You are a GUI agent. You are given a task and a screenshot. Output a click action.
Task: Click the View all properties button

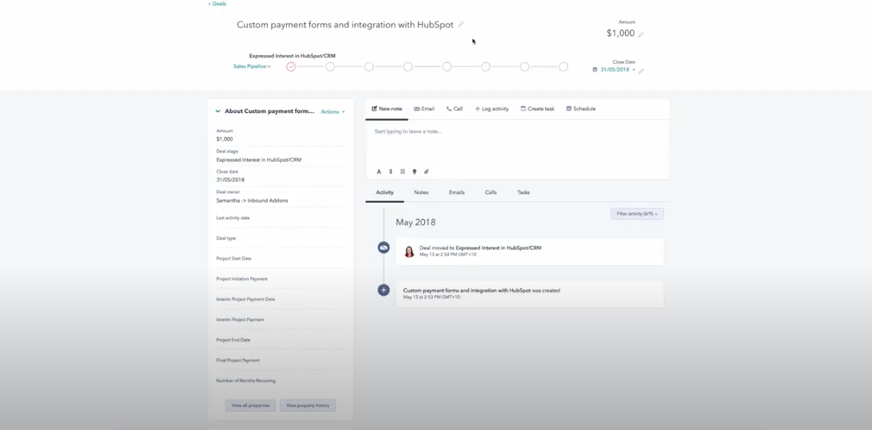coord(250,405)
